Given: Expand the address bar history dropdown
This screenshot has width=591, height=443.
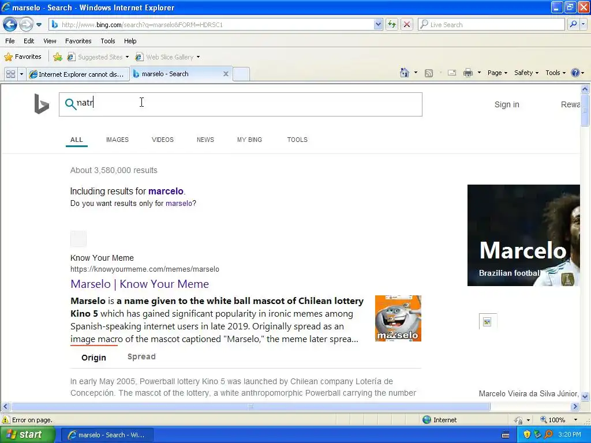Looking at the screenshot, I should [378, 24].
